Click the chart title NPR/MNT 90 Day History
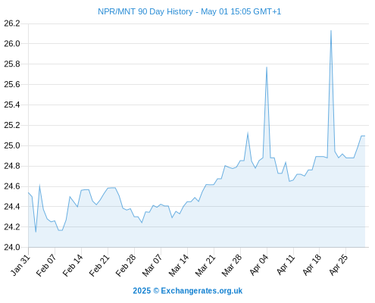Screen dimensions: 375x303 click(145, 11)
